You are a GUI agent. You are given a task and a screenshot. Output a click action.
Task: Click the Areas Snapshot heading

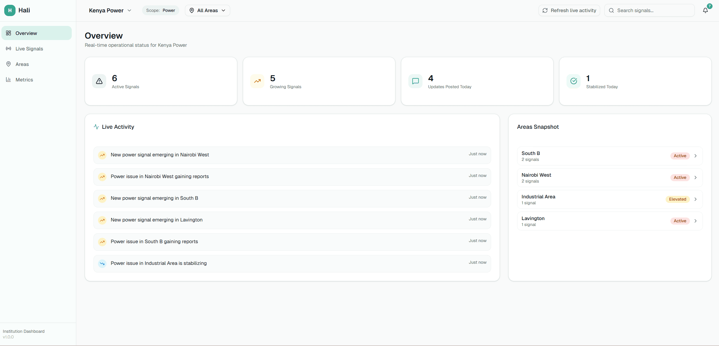[x=538, y=127]
